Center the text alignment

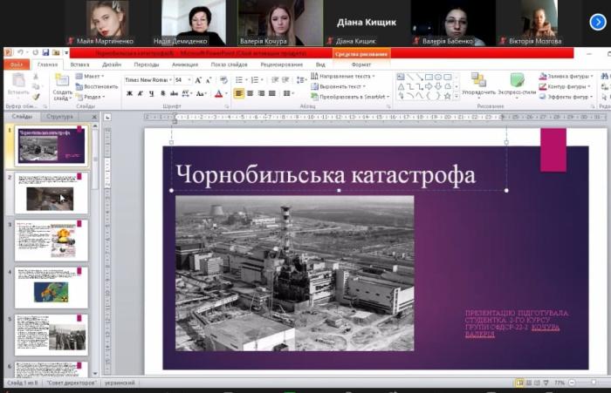(251, 93)
